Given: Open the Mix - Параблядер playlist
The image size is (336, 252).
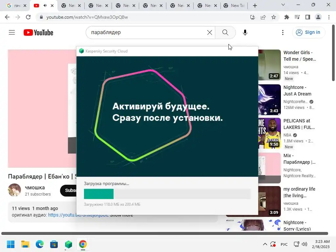Looking at the screenshot, I should click(299, 159).
